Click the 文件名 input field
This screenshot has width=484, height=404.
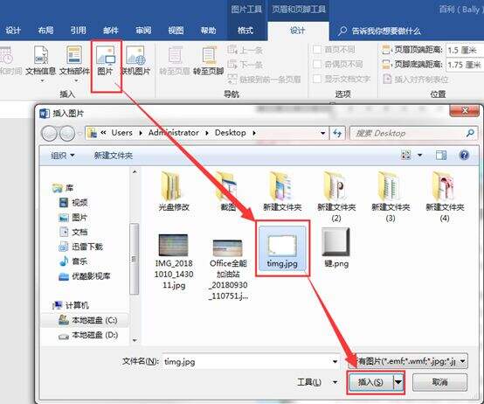(246, 361)
